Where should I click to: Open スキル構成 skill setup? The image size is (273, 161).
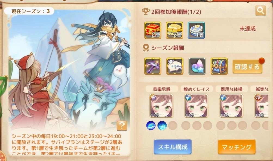click(x=173, y=147)
